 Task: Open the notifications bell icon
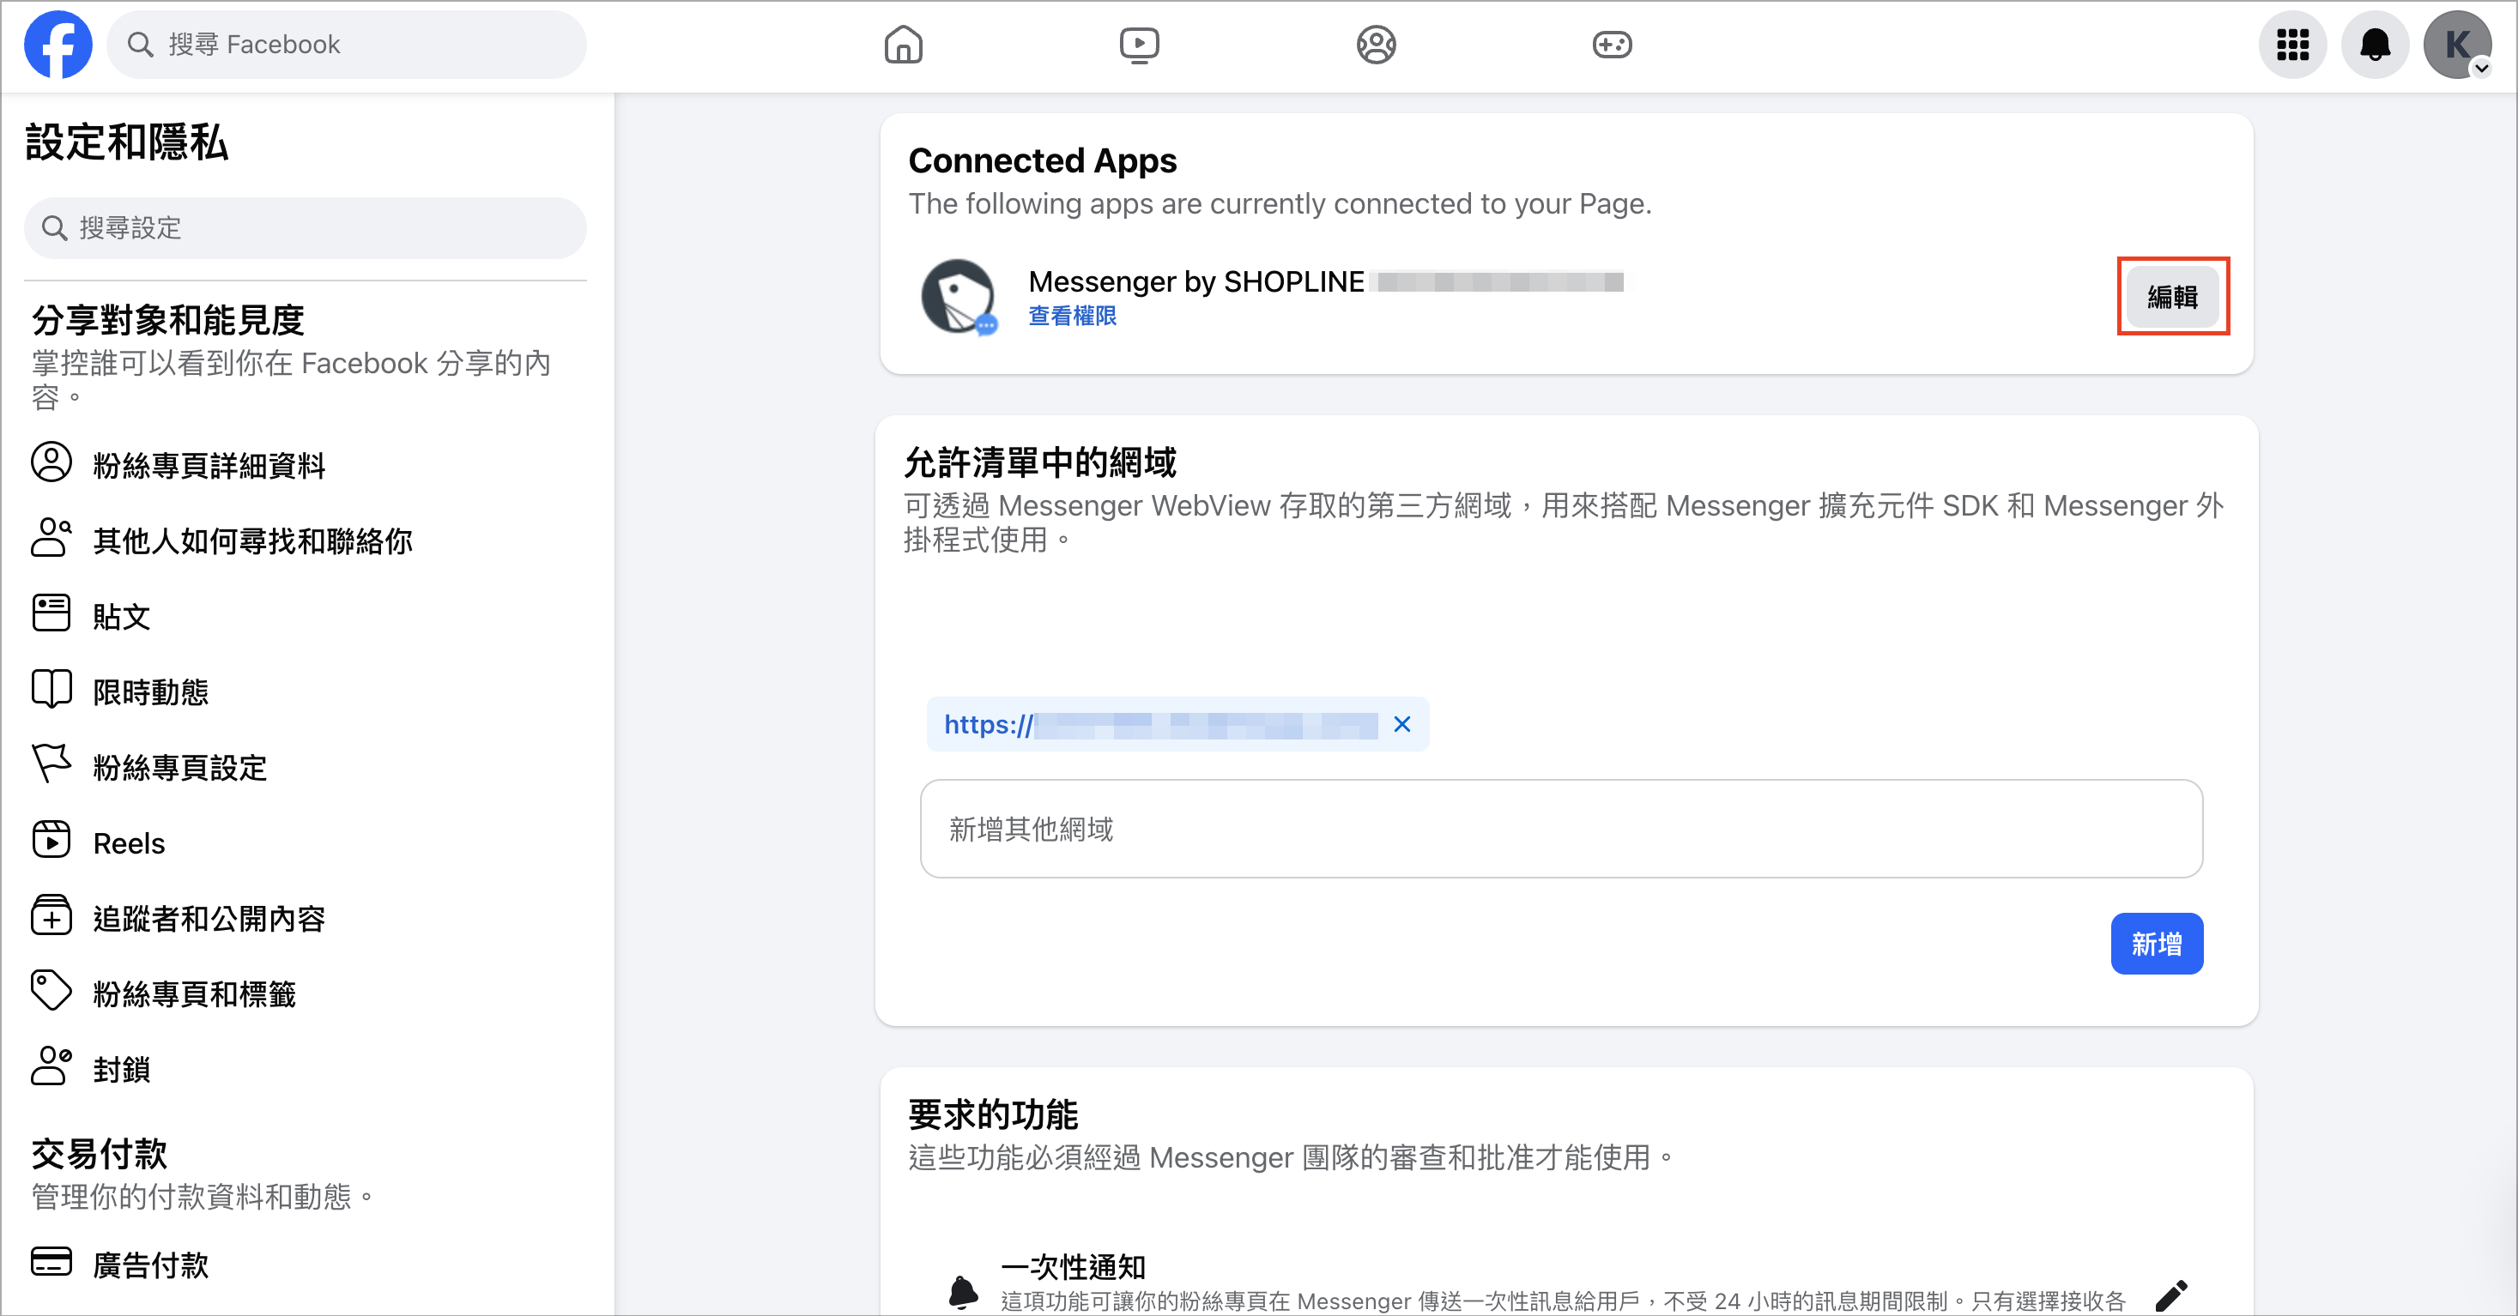pos(2376,45)
